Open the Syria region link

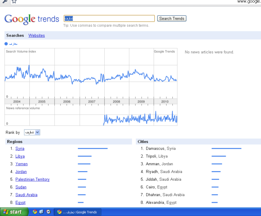click(x=20, y=149)
